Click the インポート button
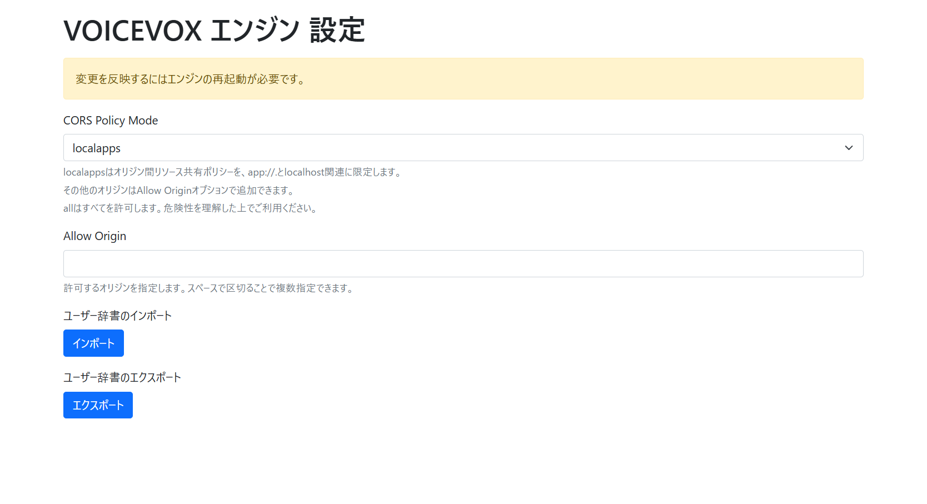927x504 pixels. coord(93,343)
